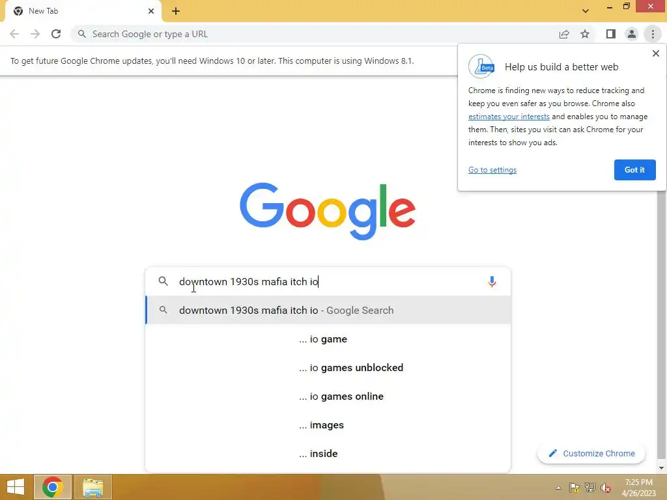Viewport: 667px width, 500px height.
Task: Choose the 'io games online' suggestion
Action: (x=328, y=396)
